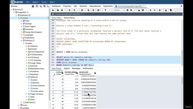
Task: Click the data output vertical scrollbar
Action: point(182,81)
